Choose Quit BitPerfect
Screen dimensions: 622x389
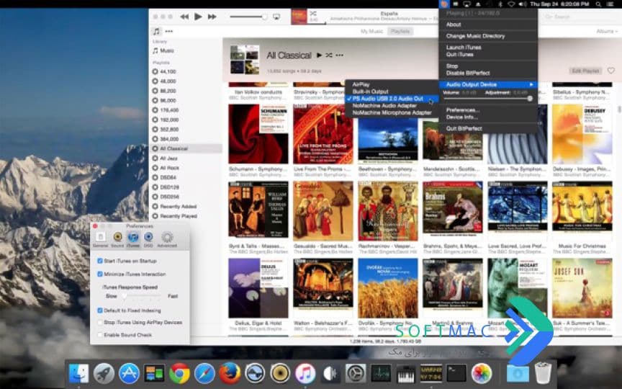coord(488,129)
